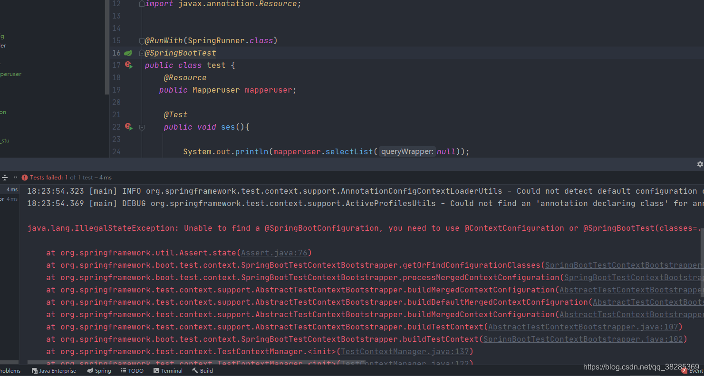Open the Assert.java:76 stack trace link
Image resolution: width=704 pixels, height=376 pixels.
click(x=274, y=253)
